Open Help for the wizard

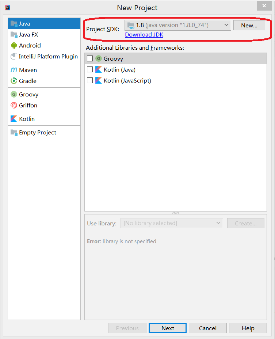tap(248, 328)
